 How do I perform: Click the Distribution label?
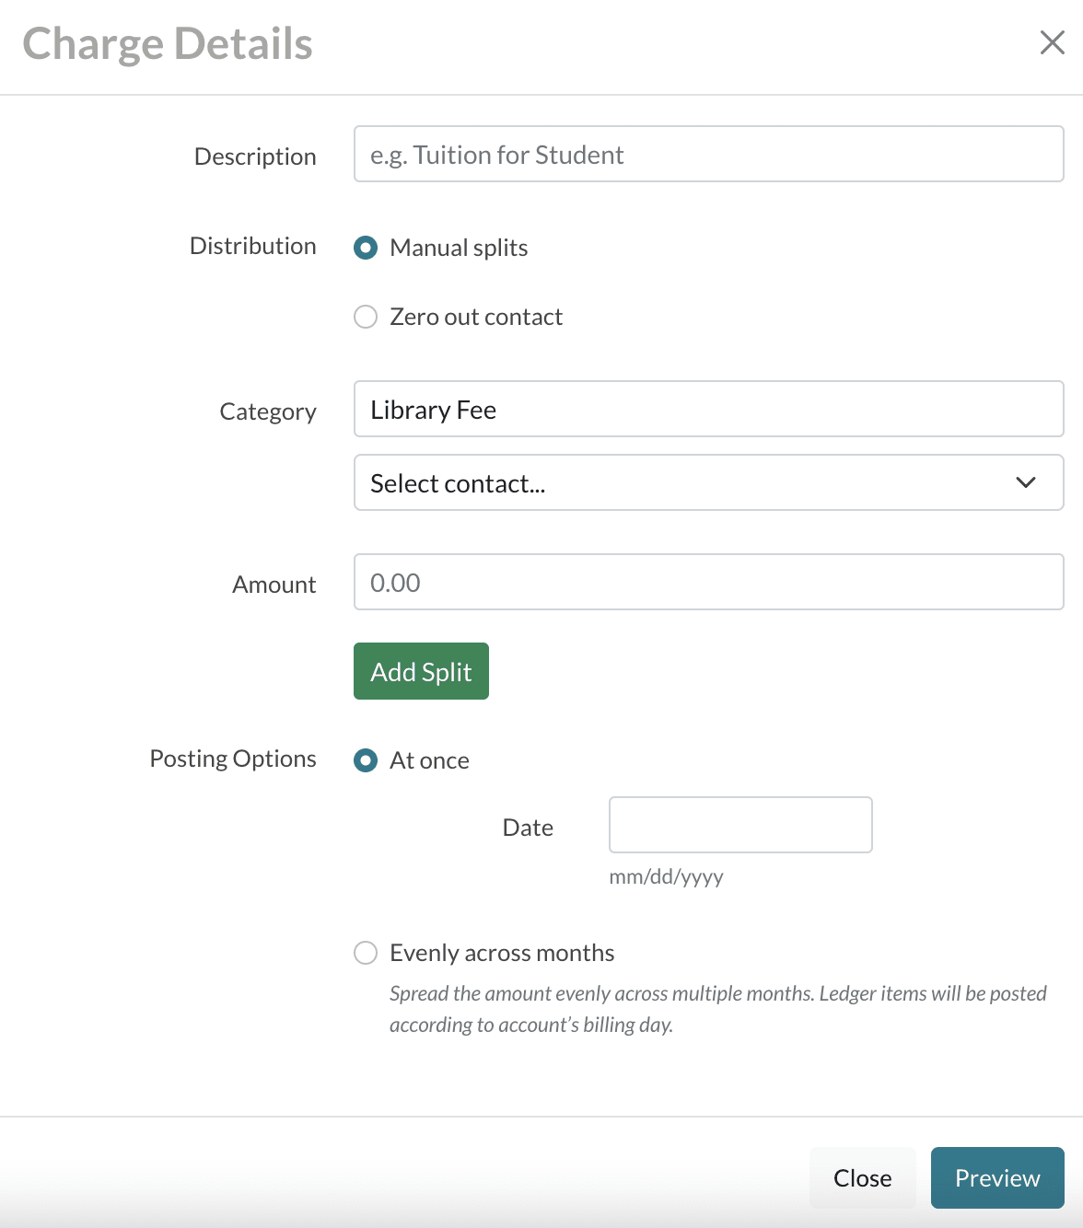[252, 246]
